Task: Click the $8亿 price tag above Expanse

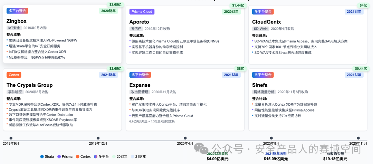Action: 240,68
